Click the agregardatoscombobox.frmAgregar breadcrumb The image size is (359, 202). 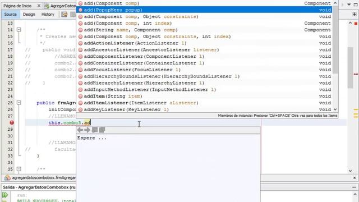pyautogui.click(x=44, y=178)
